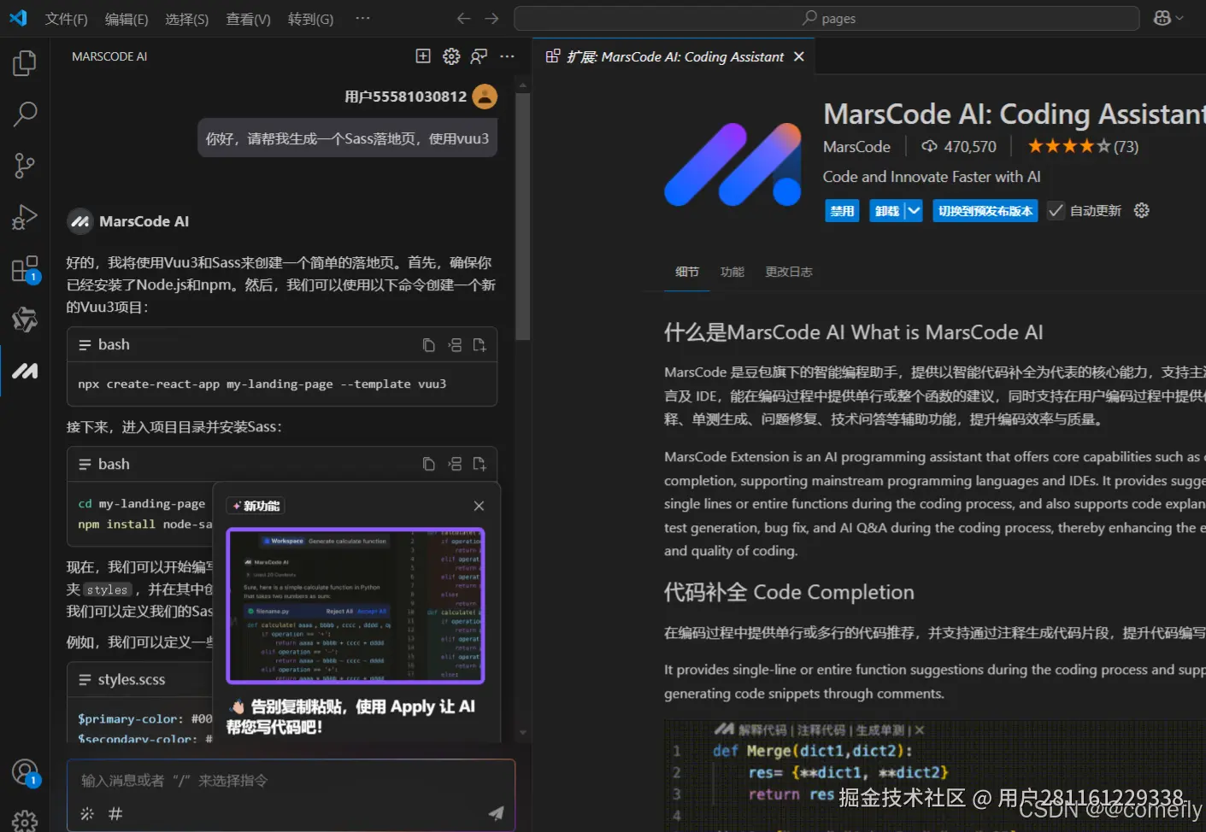The image size is (1206, 832).
Task: Switch to the 功能 tab
Action: [x=732, y=272]
